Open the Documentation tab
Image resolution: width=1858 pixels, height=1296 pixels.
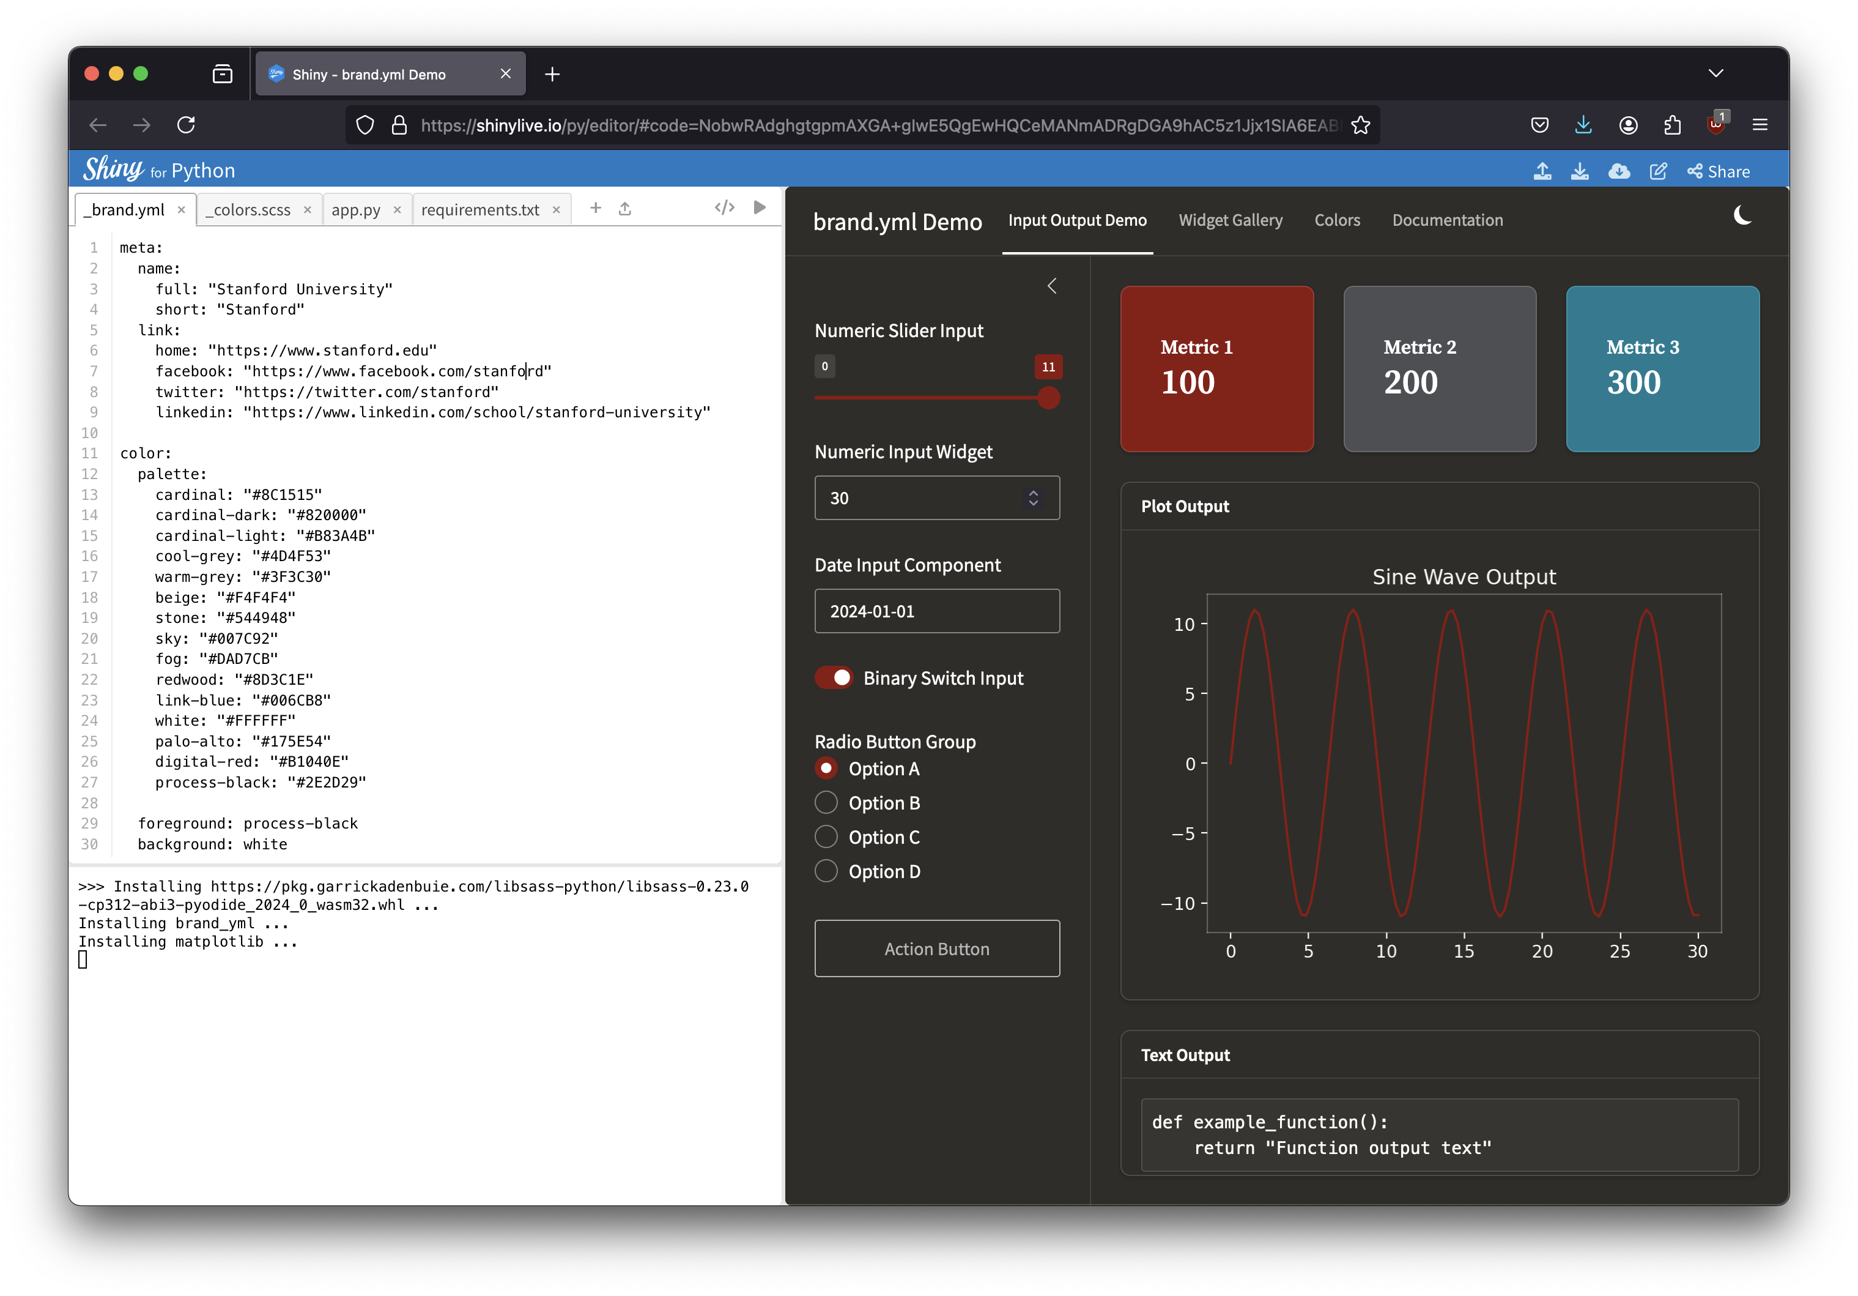pos(1447,220)
